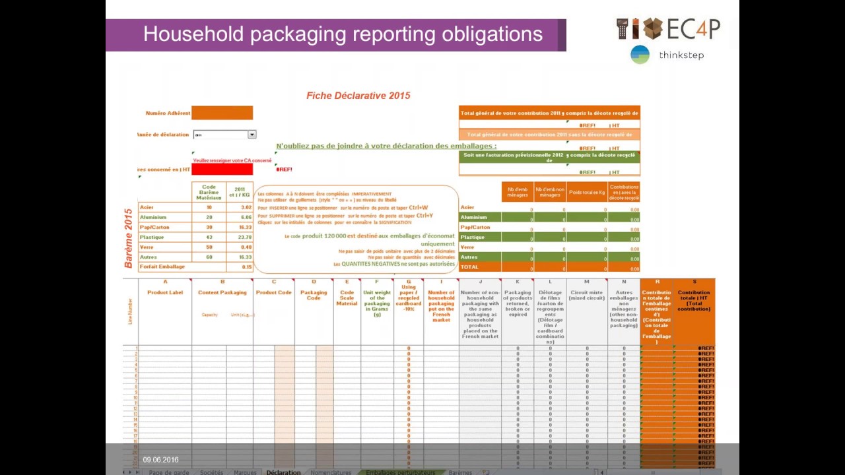Click the Pap/Carton row in the Barème table
845x475 pixels.
(195, 227)
